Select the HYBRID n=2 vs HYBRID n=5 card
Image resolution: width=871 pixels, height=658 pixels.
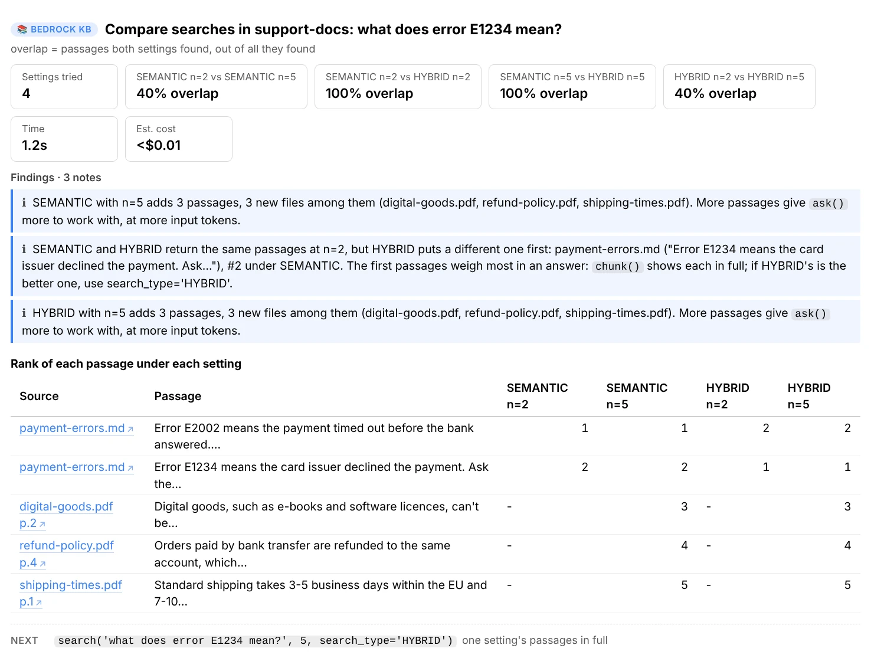[x=739, y=87]
